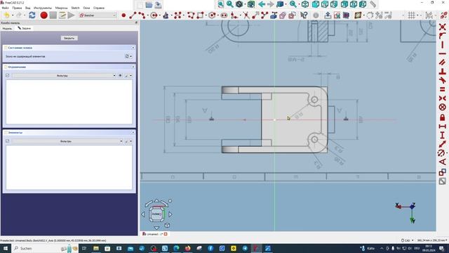Expand the Constraints settings dropdown arrow
449x253 pixels.
[x=131, y=75]
